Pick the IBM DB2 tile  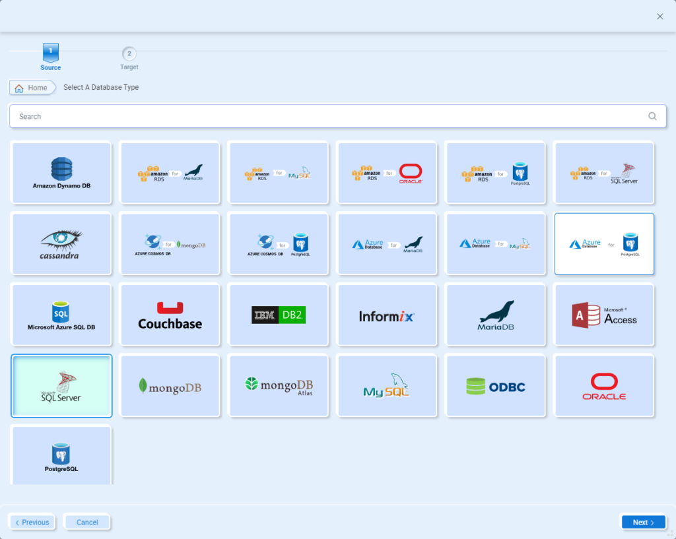coord(279,315)
